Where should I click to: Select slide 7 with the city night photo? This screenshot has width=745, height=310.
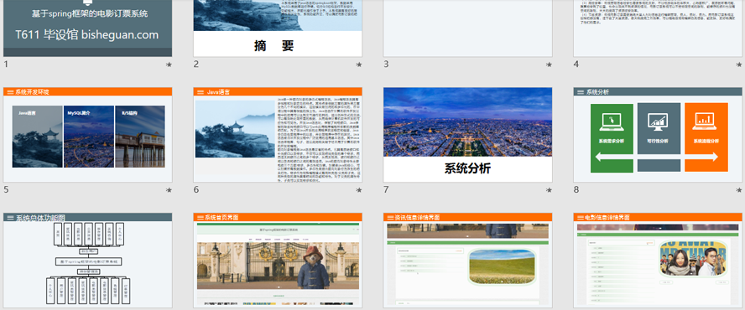click(x=467, y=135)
